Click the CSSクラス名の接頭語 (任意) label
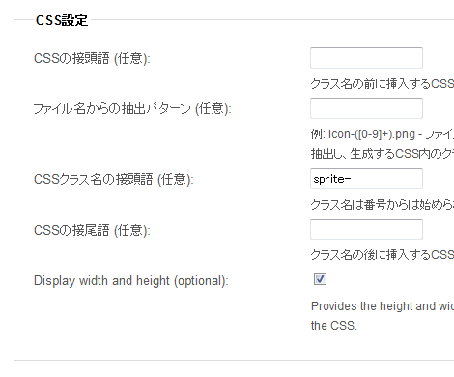The image size is (454, 377). coord(114,179)
